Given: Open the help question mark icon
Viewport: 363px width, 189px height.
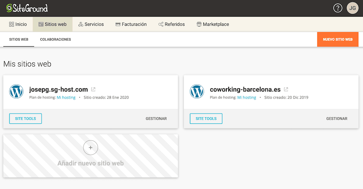Looking at the screenshot, I should [338, 8].
